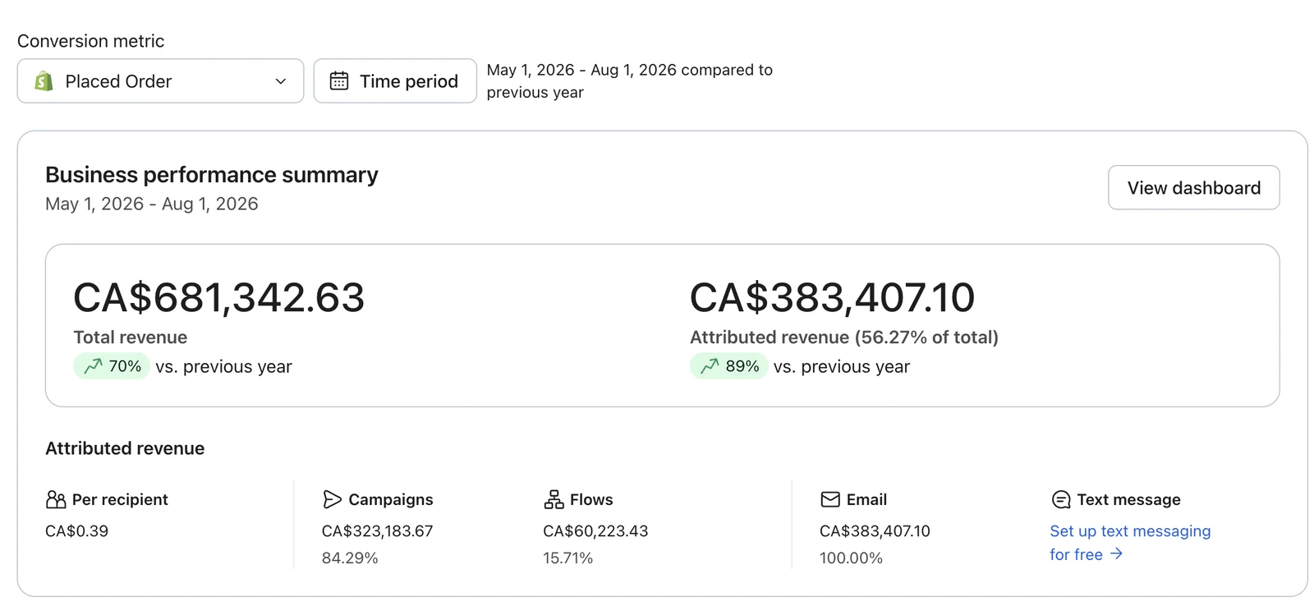
Task: Click the Flows value CA$60,223.43
Action: coord(595,531)
